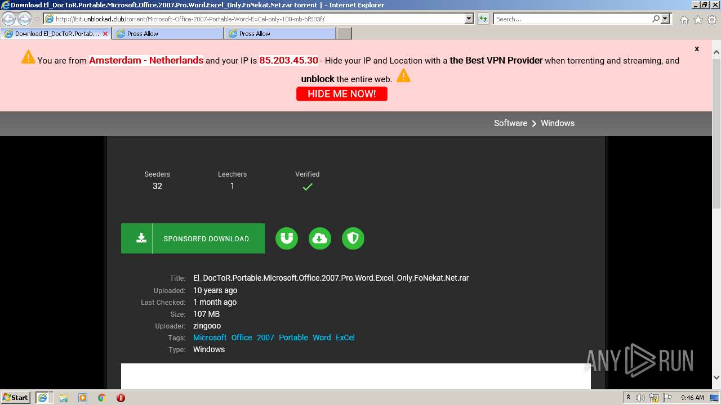Open the Word tag link

[x=322, y=337]
